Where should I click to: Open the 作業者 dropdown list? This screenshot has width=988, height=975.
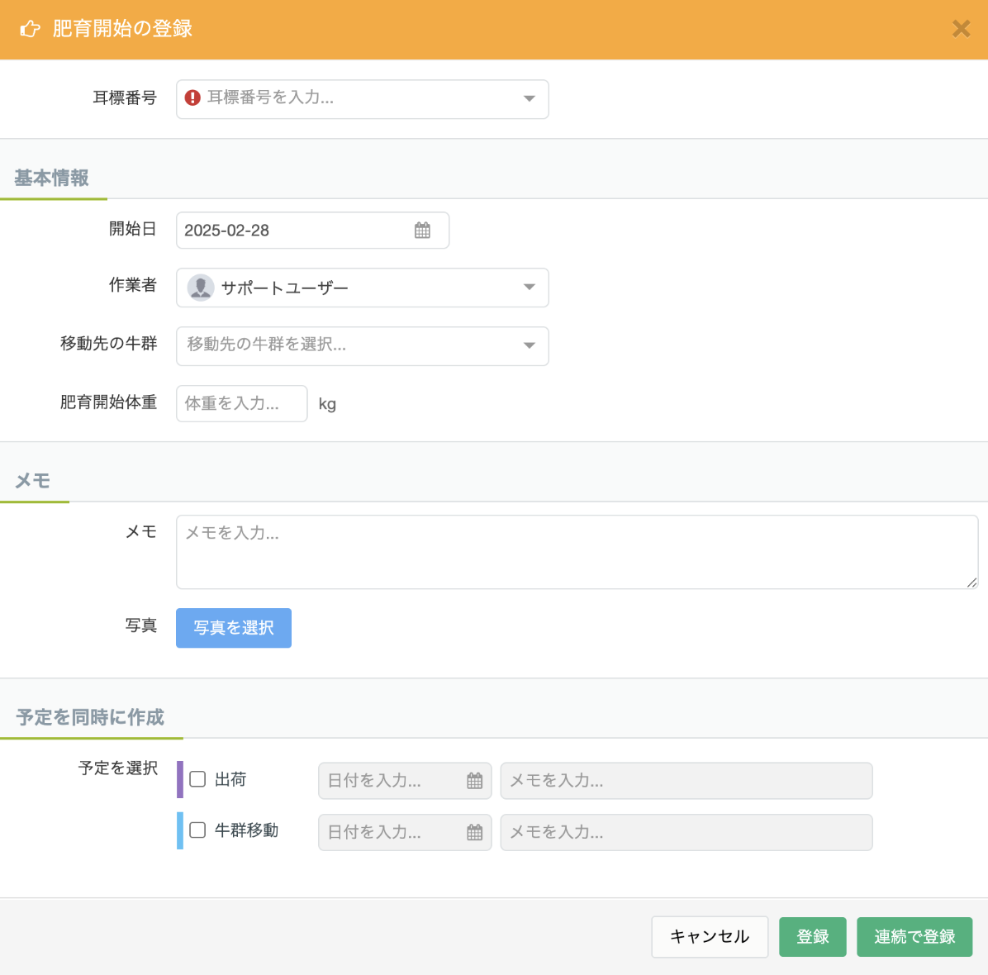coord(530,288)
